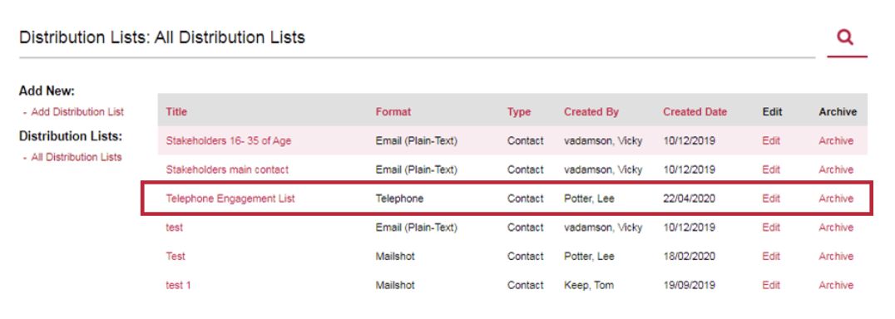Sort by Created By header
This screenshot has height=319, width=895.
pyautogui.click(x=591, y=112)
